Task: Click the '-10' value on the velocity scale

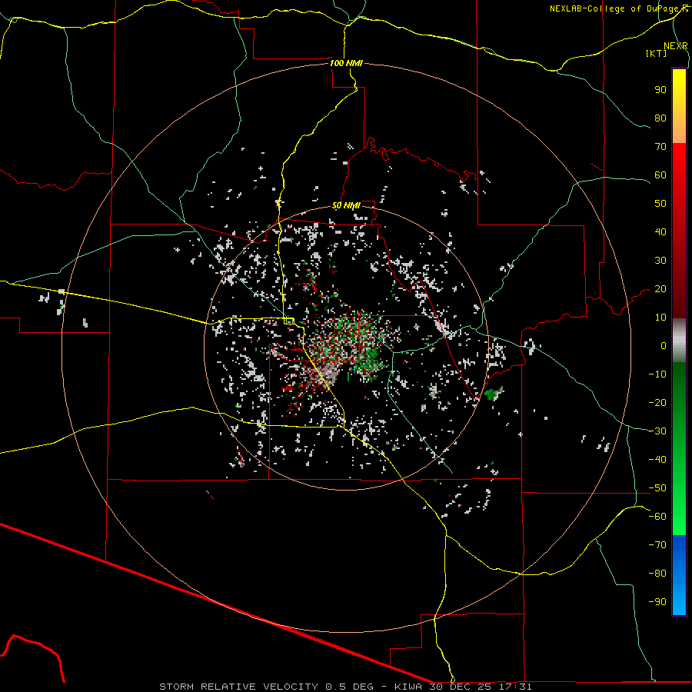Action: 657,374
